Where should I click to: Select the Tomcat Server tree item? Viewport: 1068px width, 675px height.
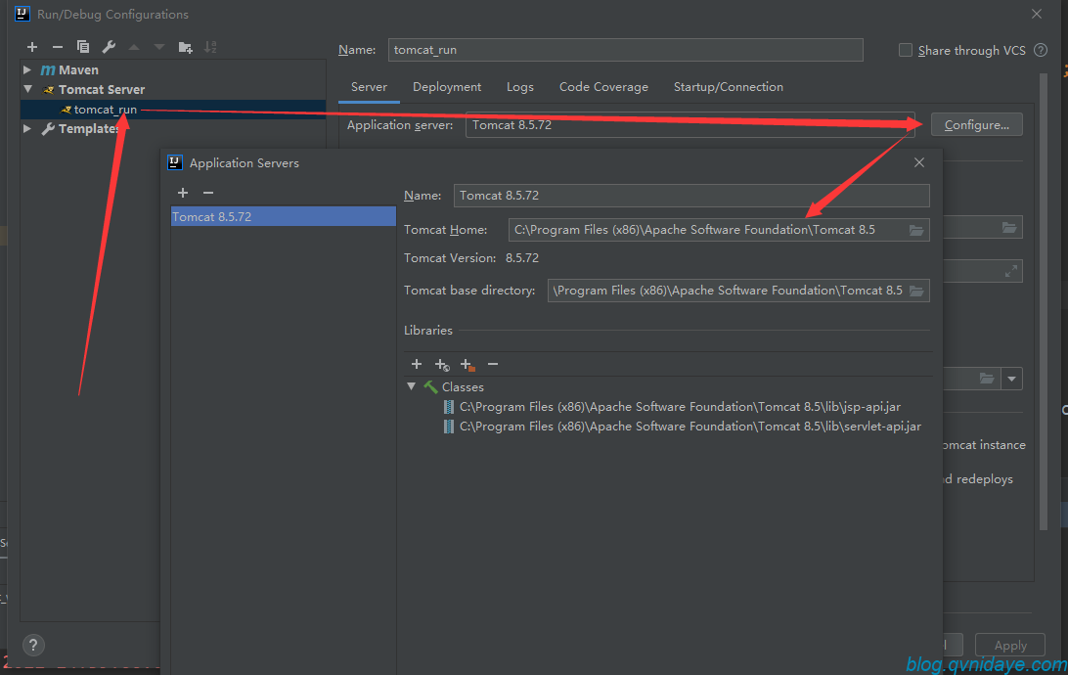tap(102, 89)
